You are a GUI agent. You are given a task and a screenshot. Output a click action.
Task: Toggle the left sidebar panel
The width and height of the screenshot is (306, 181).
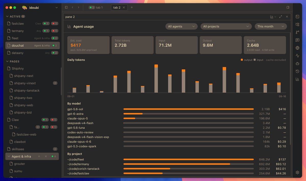point(67,7)
